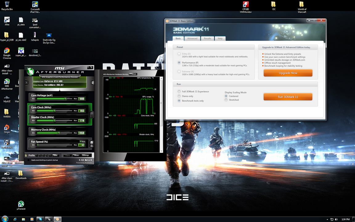The image size is (355, 222).
Task: Open the Xfire desktop shortcut
Action: coord(7,21)
